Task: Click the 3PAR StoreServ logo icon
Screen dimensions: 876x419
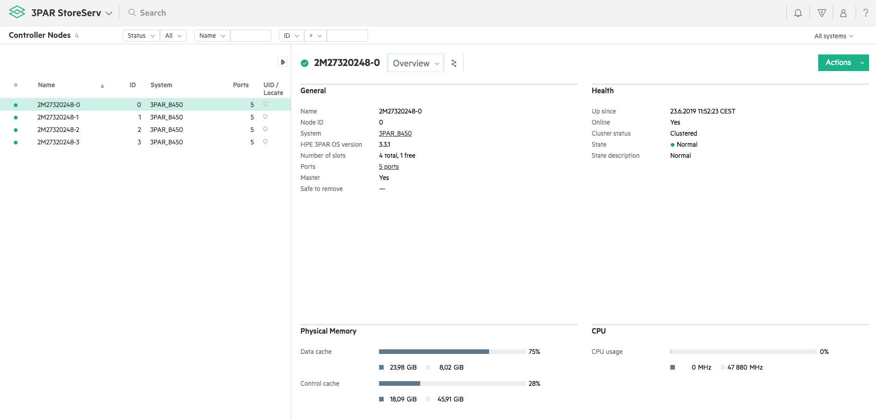Action: (17, 12)
